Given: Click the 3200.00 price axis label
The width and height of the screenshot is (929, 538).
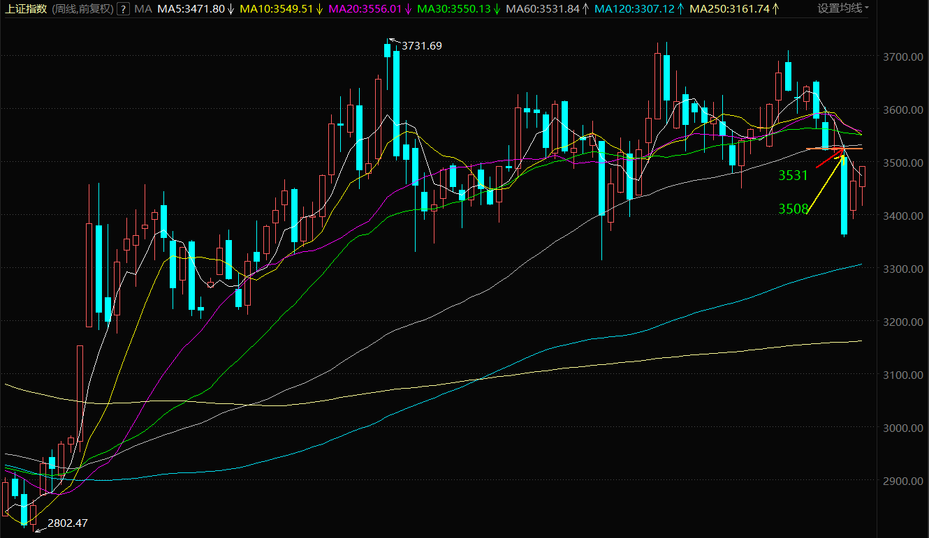Looking at the screenshot, I should click(903, 322).
